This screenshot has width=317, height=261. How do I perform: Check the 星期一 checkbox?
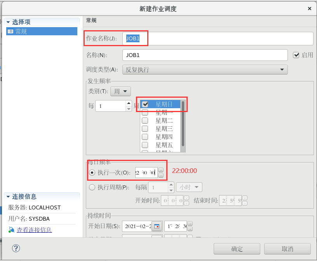[145, 112]
